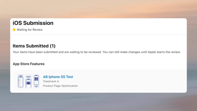Screen dimensions: 197x111
Task: Click the sunset background above the card
Action: point(99,9)
